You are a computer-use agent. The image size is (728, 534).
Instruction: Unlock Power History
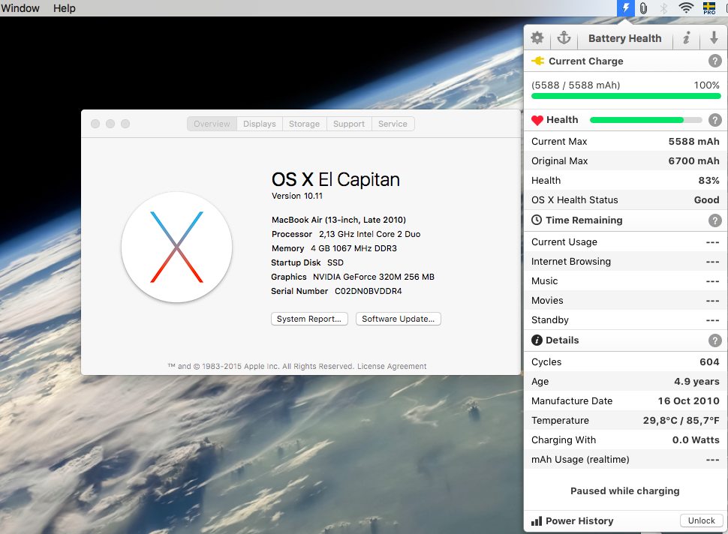click(702, 520)
